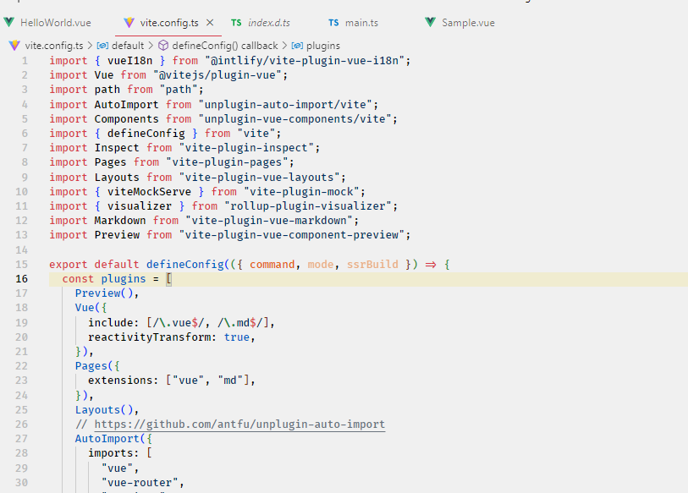This screenshot has width=688, height=493.
Task: Switch to the Sample.vue tab
Action: [466, 21]
